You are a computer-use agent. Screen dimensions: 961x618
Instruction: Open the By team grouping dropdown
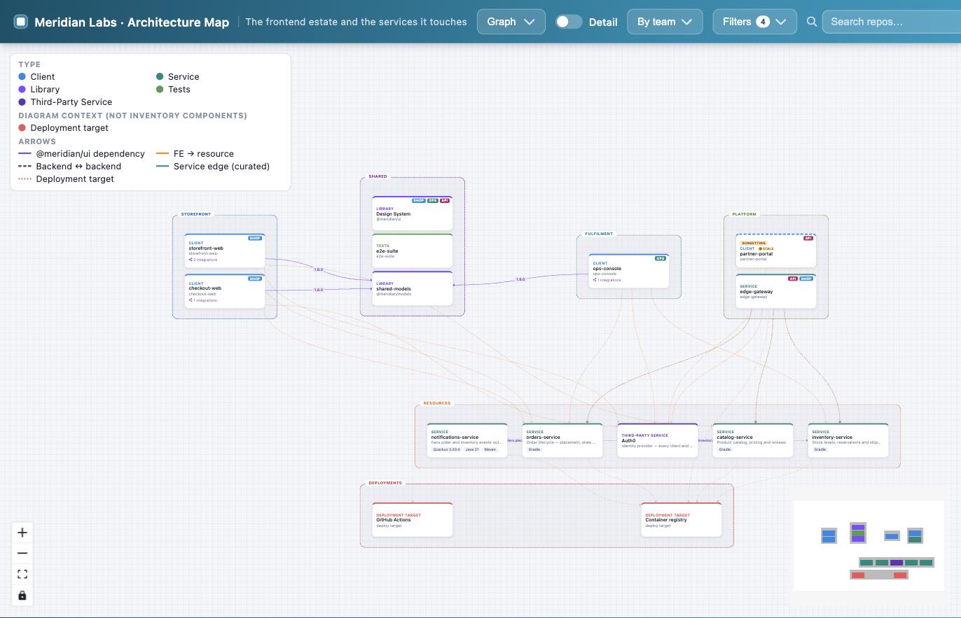tap(665, 22)
